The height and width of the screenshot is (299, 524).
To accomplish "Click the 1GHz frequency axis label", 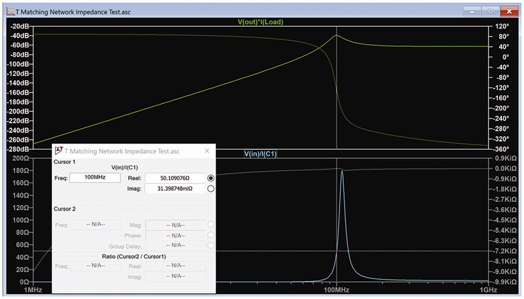I will click(x=488, y=290).
